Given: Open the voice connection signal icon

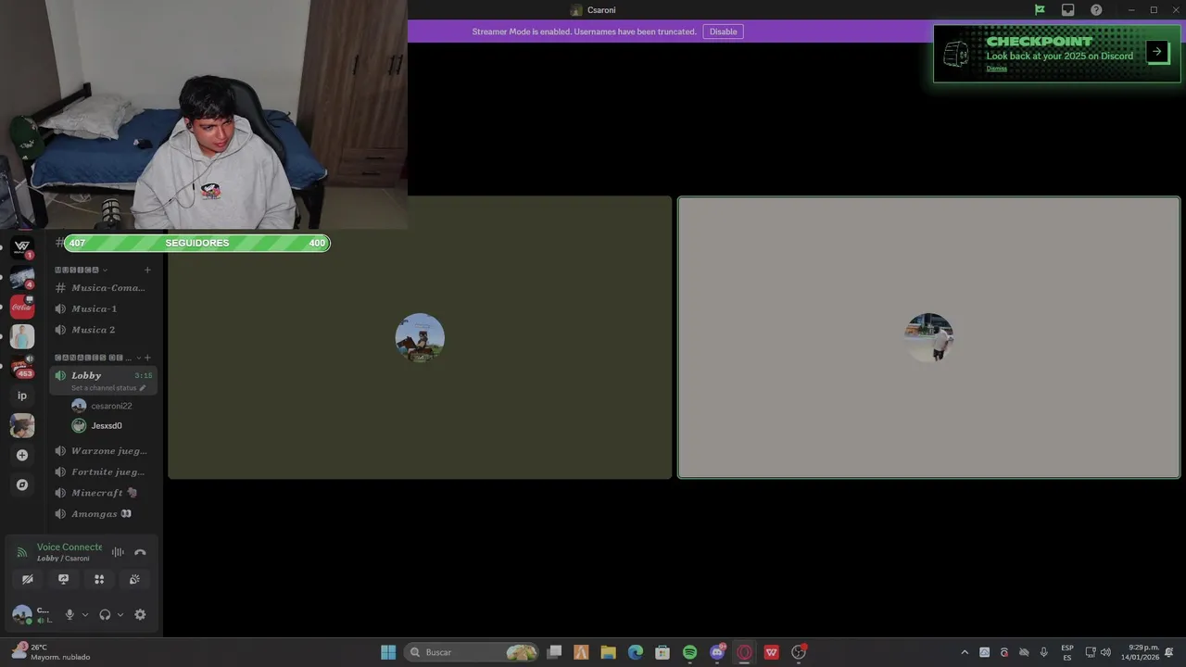Looking at the screenshot, I should pyautogui.click(x=22, y=552).
